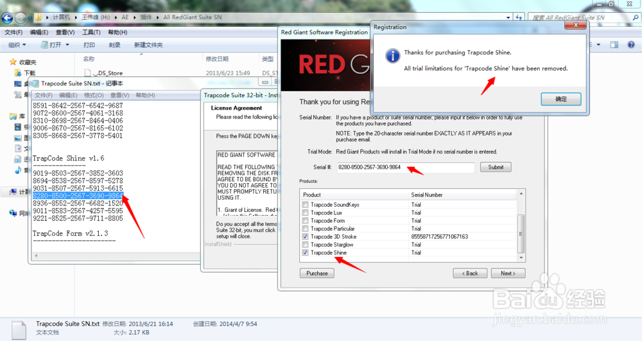Close the Registration dialog with the X

[576, 25]
